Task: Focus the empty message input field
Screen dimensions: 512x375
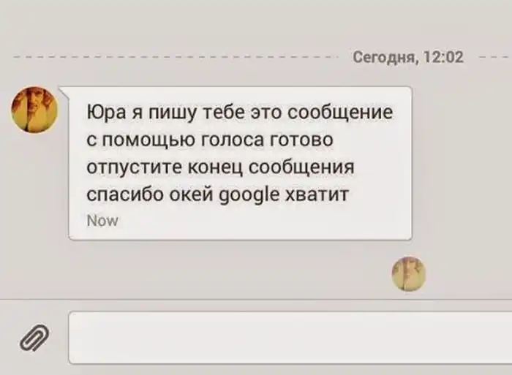Action: pos(290,338)
